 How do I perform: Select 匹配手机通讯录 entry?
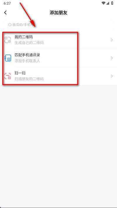click(x=58, y=58)
